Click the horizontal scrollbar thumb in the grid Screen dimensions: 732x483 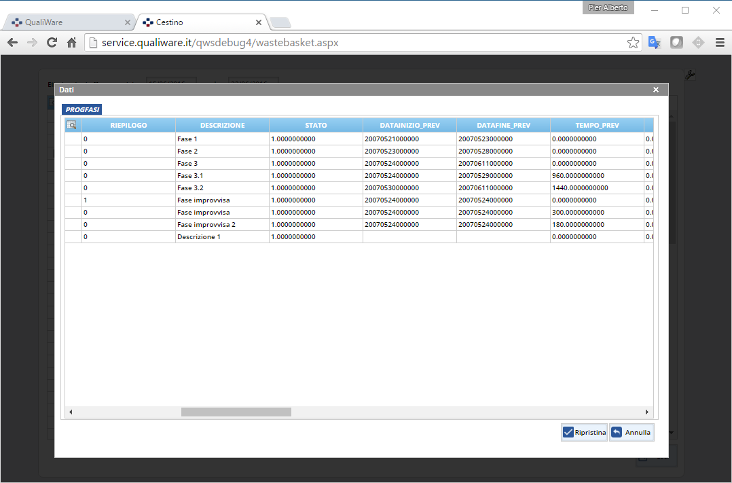(x=236, y=412)
